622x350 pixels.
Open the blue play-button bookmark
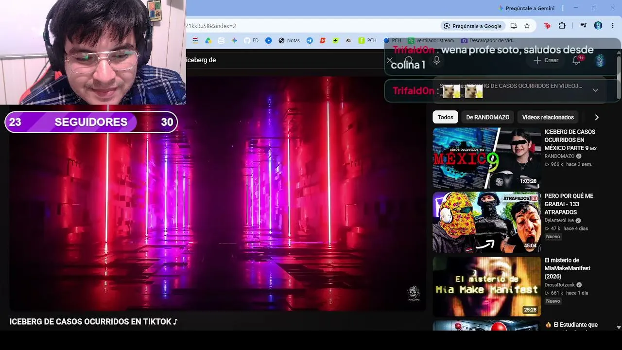pos(268,41)
